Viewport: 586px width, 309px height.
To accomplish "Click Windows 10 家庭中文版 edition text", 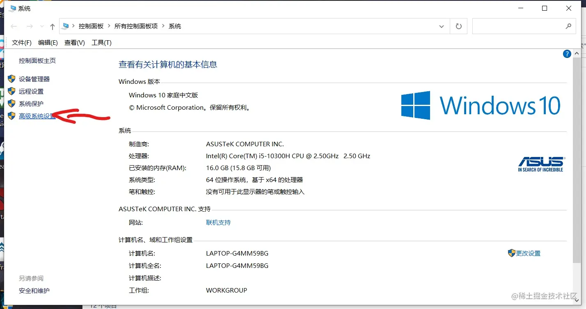I will coord(163,95).
